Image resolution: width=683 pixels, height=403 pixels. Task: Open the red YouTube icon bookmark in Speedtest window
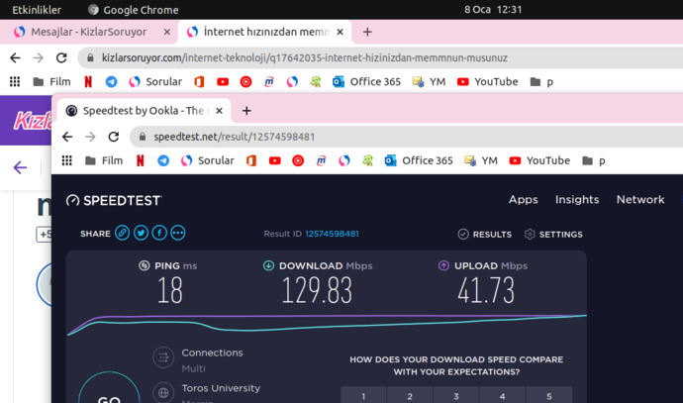(274, 160)
